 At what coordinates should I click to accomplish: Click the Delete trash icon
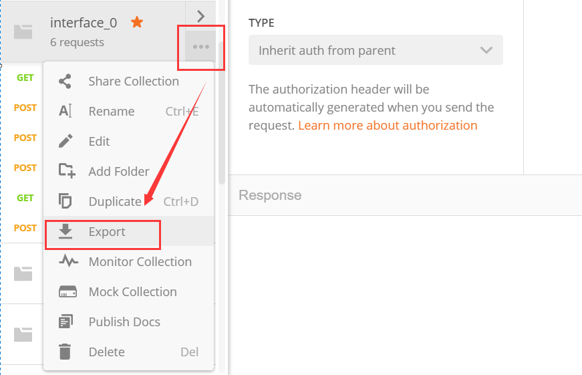65,352
